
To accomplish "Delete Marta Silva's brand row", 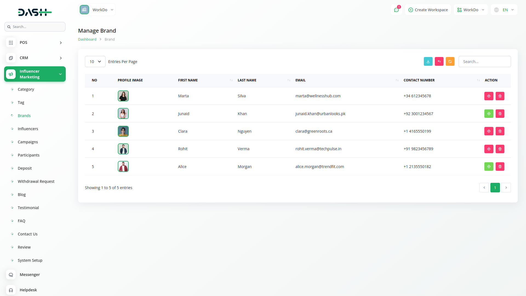I will pos(500,96).
